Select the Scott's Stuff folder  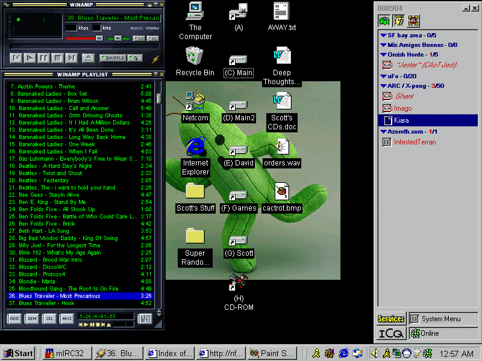[195, 198]
